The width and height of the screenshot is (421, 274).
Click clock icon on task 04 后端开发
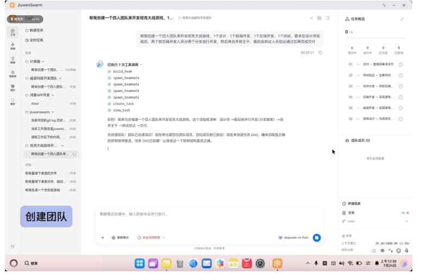[400, 97]
